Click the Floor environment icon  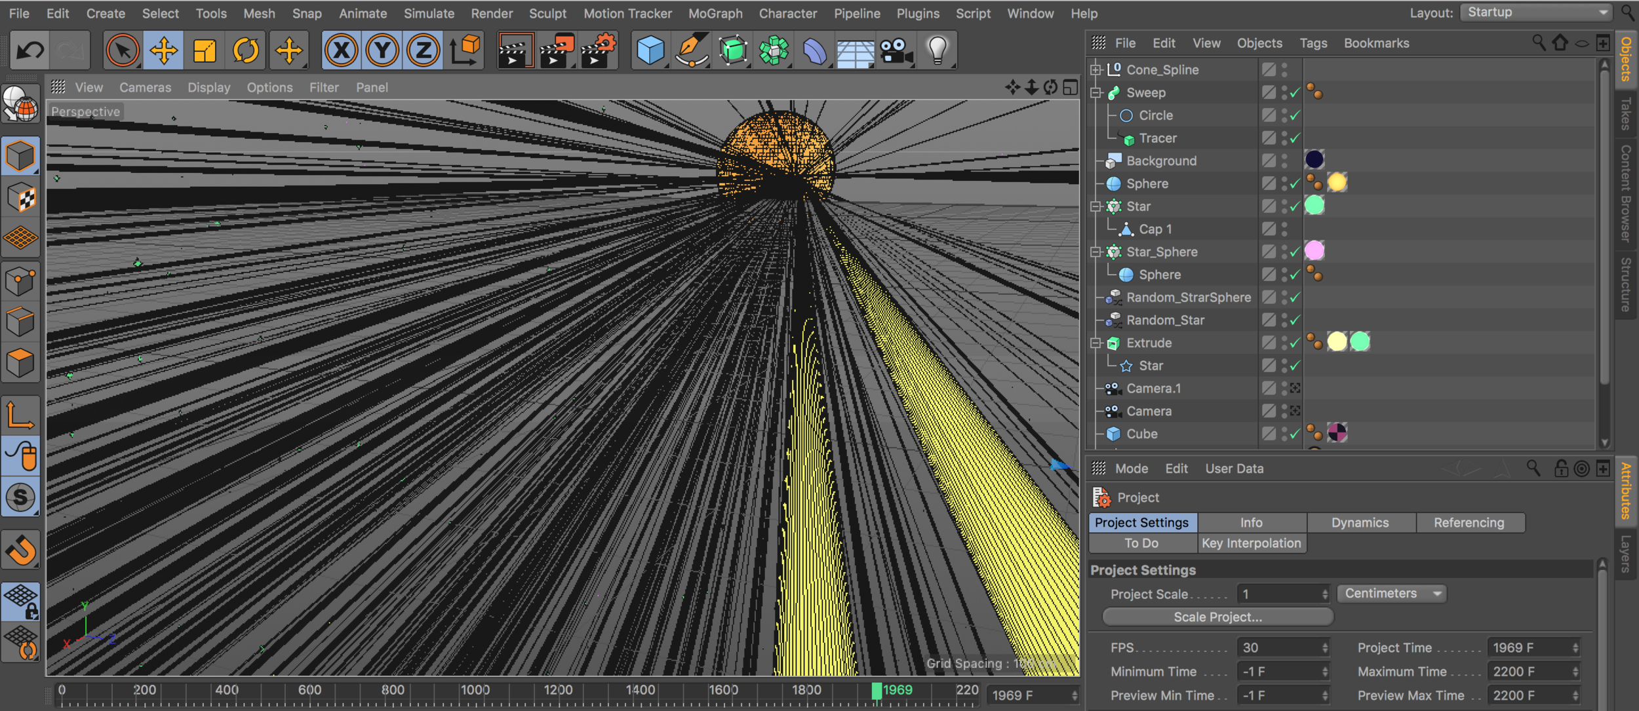[856, 52]
